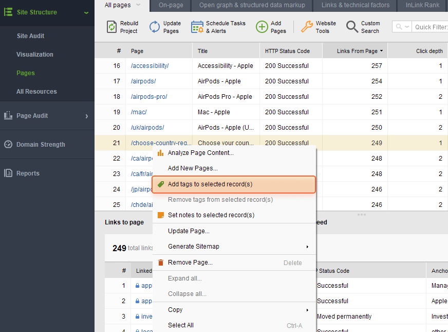Image resolution: width=448 pixels, height=332 pixels.
Task: Open the Website Tools wrench icon
Action: (306, 27)
